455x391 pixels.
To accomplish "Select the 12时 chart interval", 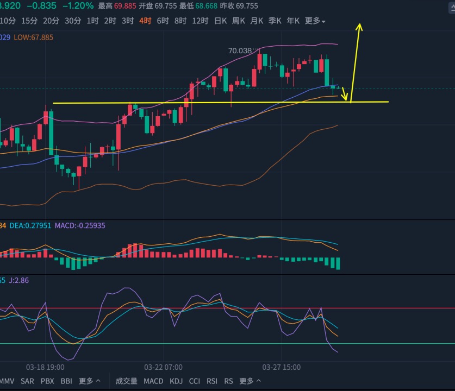I will click(x=200, y=21).
